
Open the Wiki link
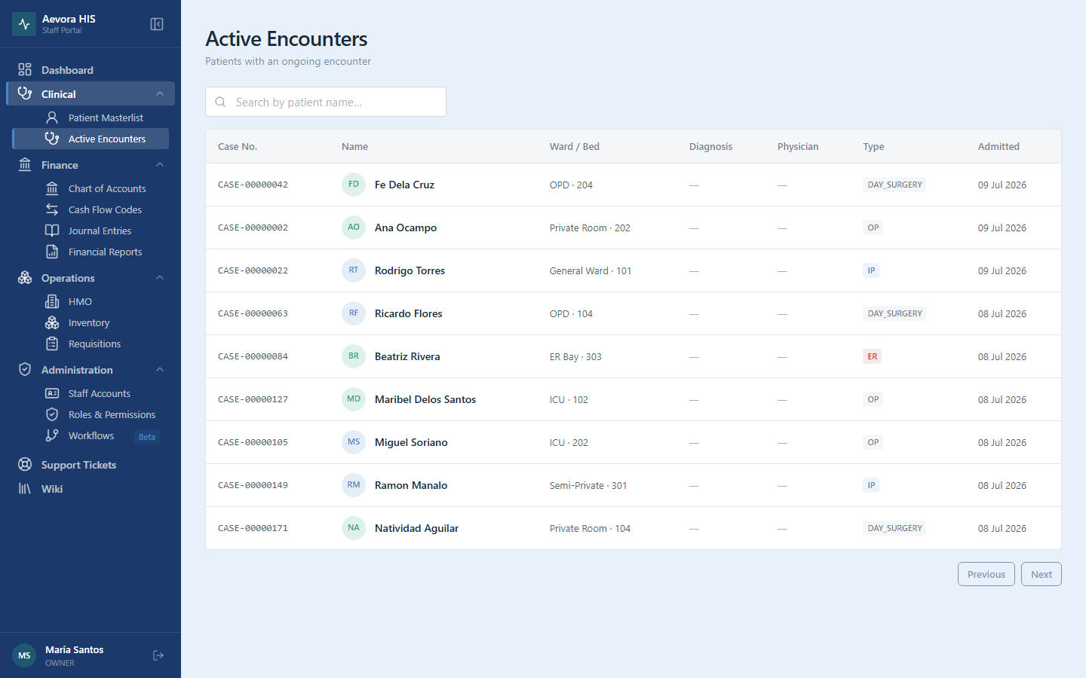(x=90, y=489)
